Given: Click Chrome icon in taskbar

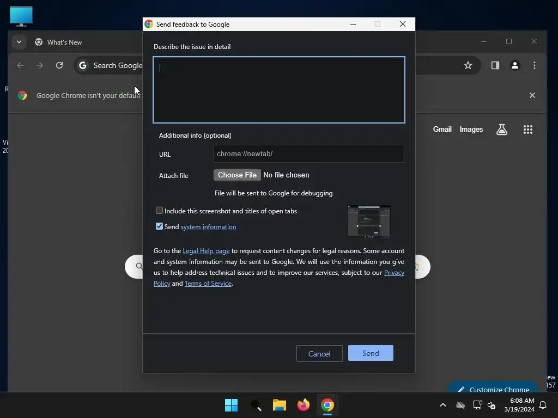Looking at the screenshot, I should click(x=327, y=405).
